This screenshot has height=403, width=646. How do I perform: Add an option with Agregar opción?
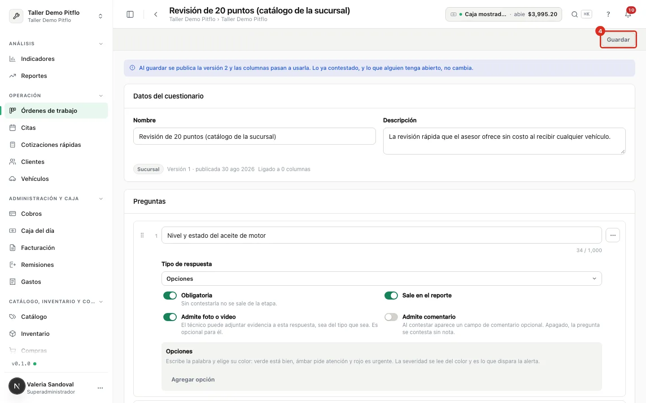click(x=193, y=379)
